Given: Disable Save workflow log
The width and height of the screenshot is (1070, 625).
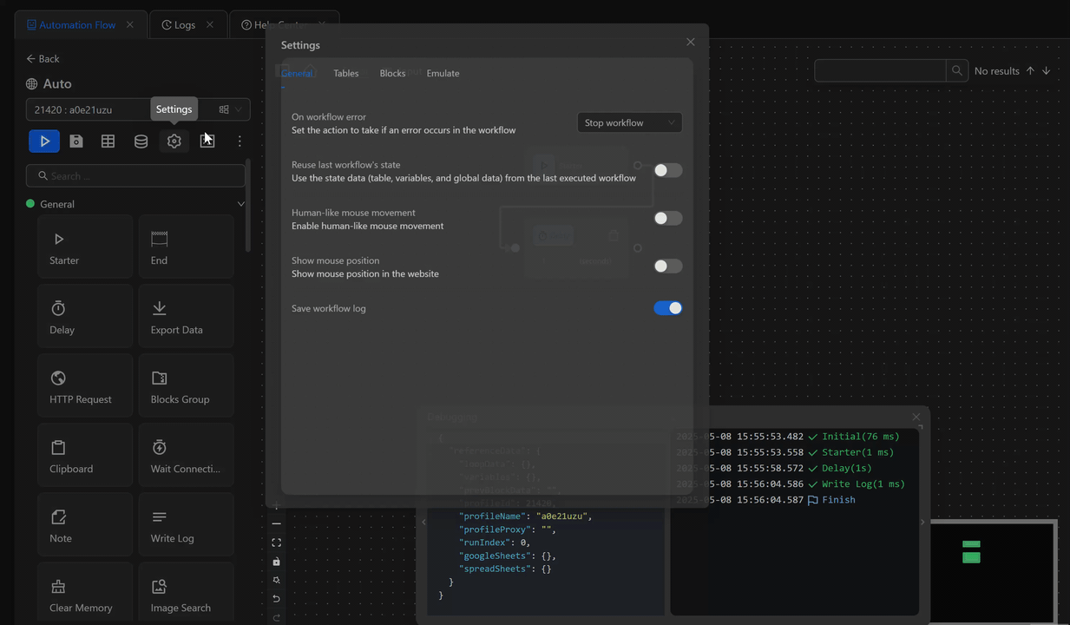Looking at the screenshot, I should (x=667, y=308).
